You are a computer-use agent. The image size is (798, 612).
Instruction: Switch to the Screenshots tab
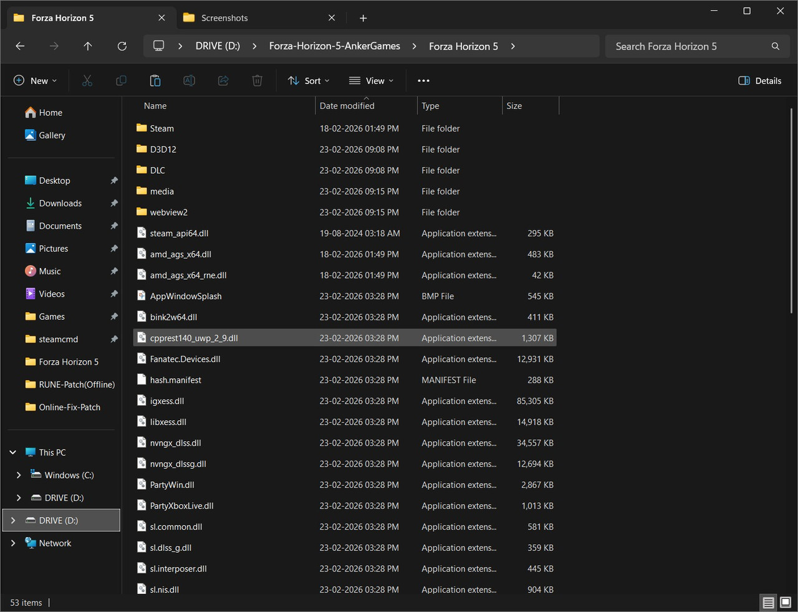[261, 18]
